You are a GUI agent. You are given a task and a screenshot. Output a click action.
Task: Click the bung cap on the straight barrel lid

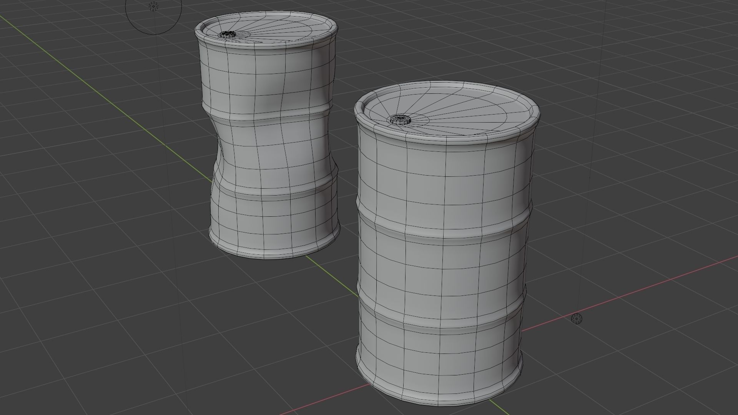tap(401, 120)
